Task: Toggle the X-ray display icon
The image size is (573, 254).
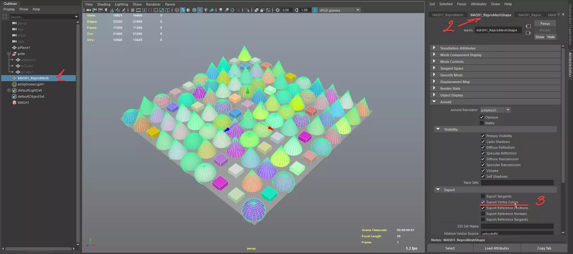Action: click(256, 10)
